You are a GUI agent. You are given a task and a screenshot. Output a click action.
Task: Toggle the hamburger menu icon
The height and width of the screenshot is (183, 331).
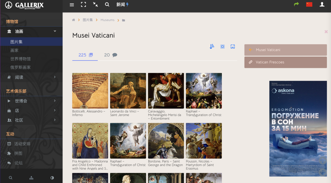tap(72, 5)
